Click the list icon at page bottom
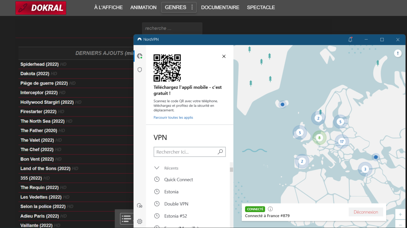Screen dimensions: 407x228 (x=126, y=218)
